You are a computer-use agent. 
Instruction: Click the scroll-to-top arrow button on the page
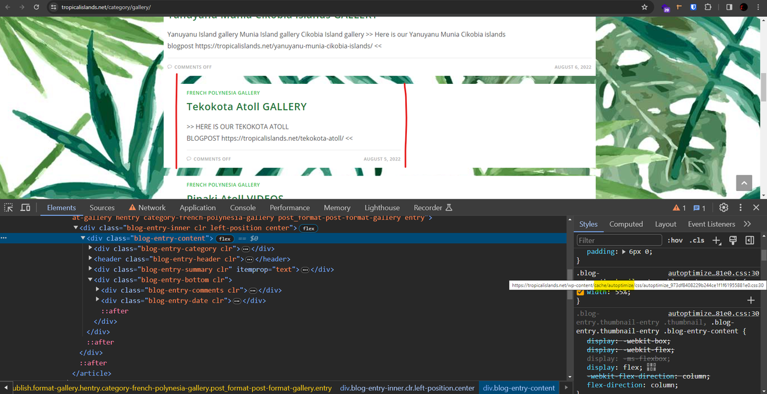pyautogui.click(x=744, y=183)
